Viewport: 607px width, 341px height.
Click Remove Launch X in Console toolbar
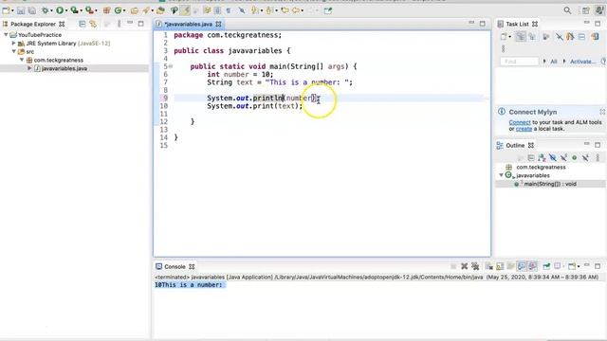click(x=464, y=266)
